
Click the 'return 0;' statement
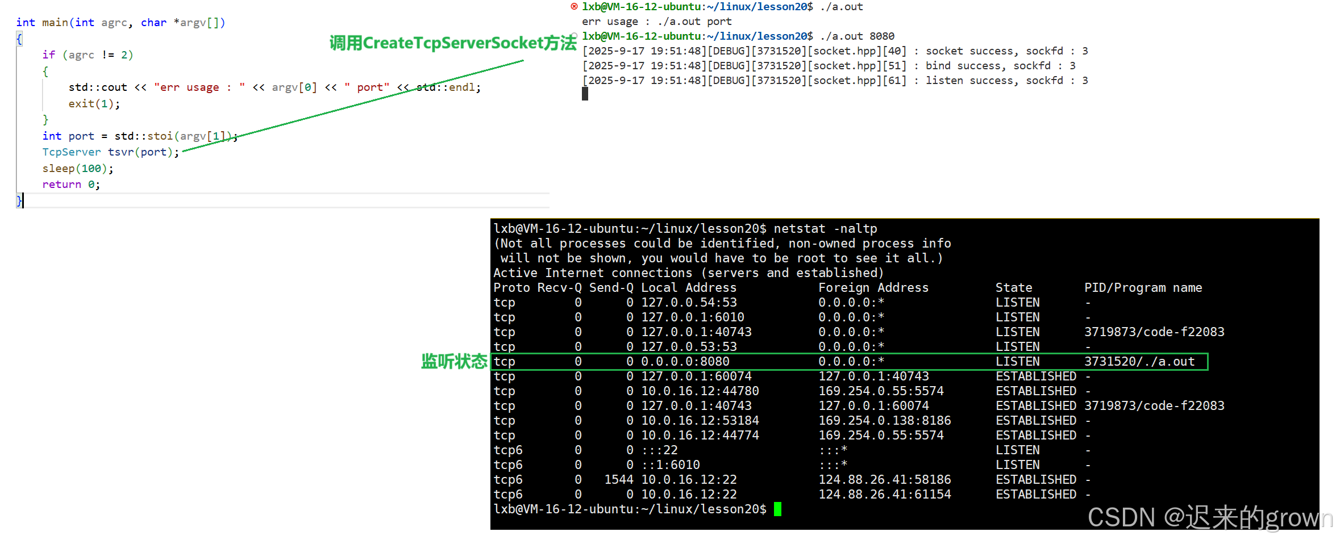click(71, 185)
